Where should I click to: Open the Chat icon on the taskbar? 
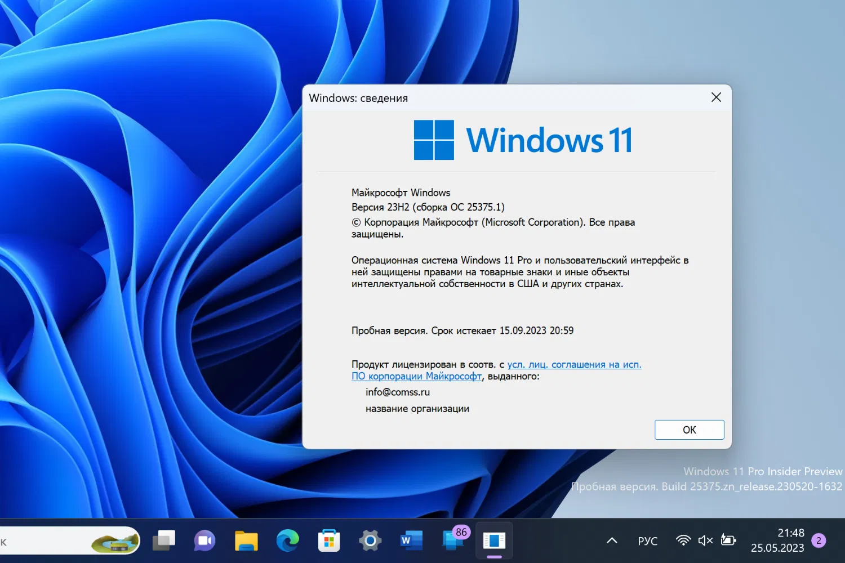click(204, 540)
